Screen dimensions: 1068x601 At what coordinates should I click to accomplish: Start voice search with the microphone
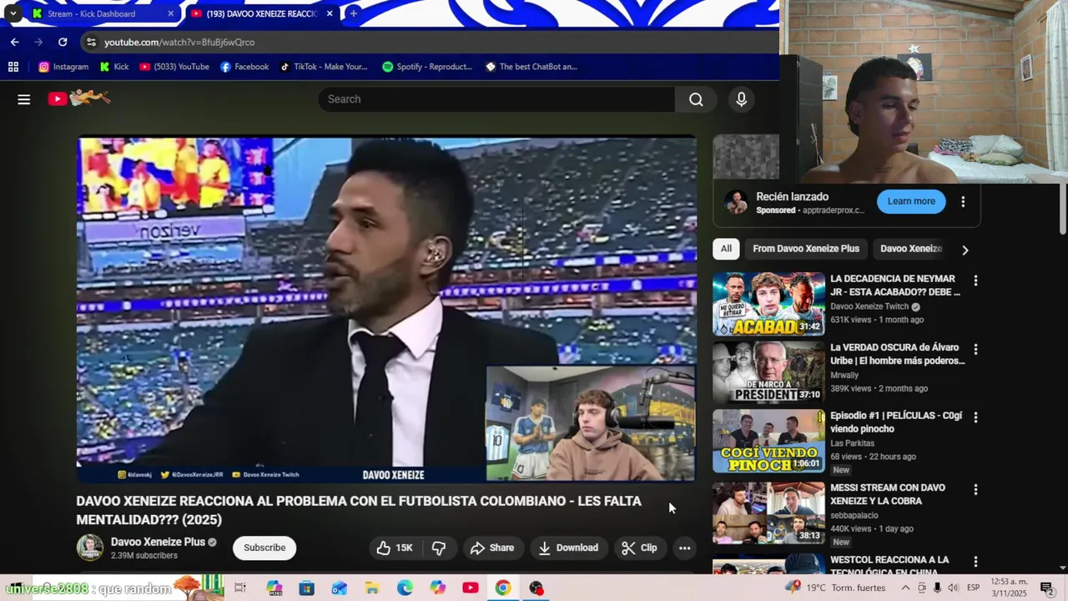[741, 99]
